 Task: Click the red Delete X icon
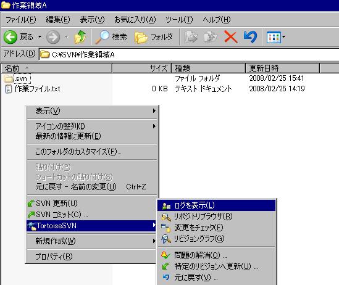coord(231,37)
